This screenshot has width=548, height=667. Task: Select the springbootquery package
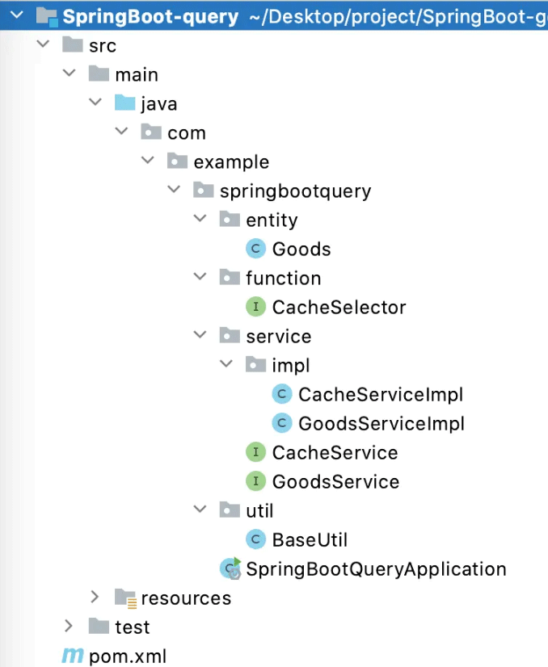(295, 191)
